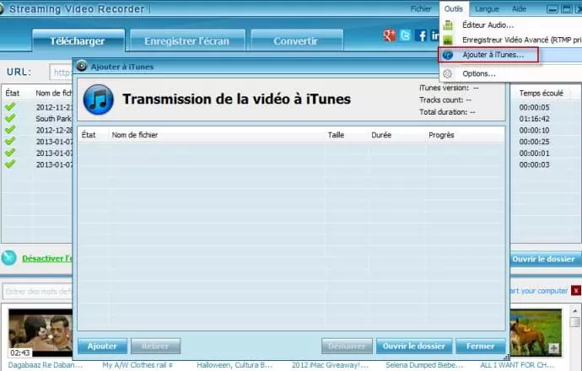Click the Taille column header
This screenshot has width=582, height=371.
(336, 135)
